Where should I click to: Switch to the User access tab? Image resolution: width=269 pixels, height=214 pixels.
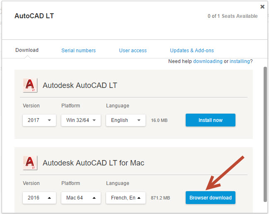point(133,51)
